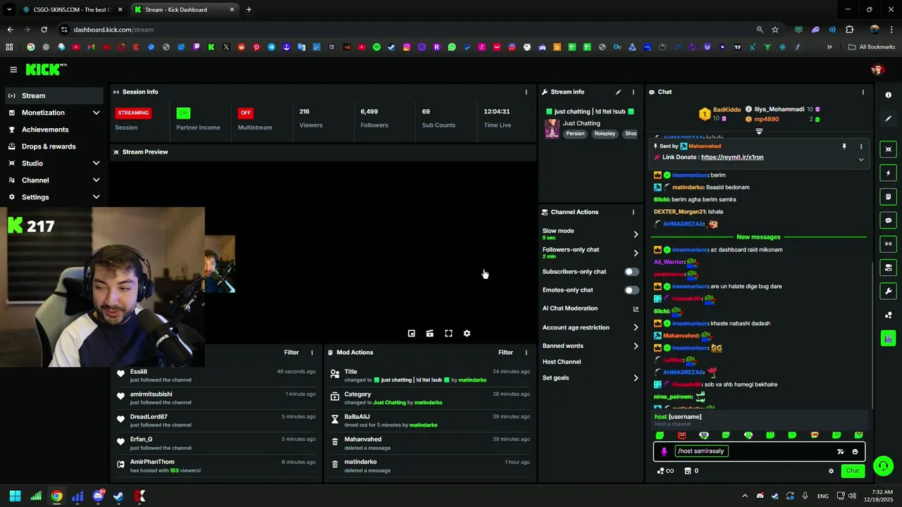Click the green clapperboard sidebar icon
The height and width of the screenshot is (507, 902).
(x=888, y=339)
